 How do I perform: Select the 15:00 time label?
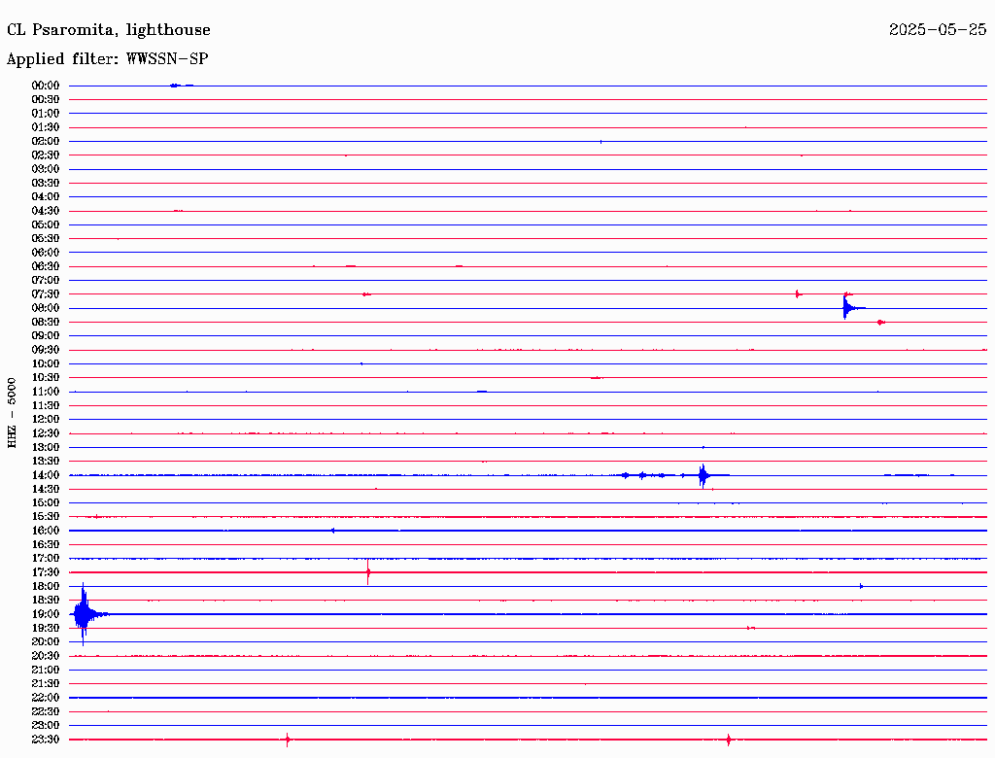(46, 502)
